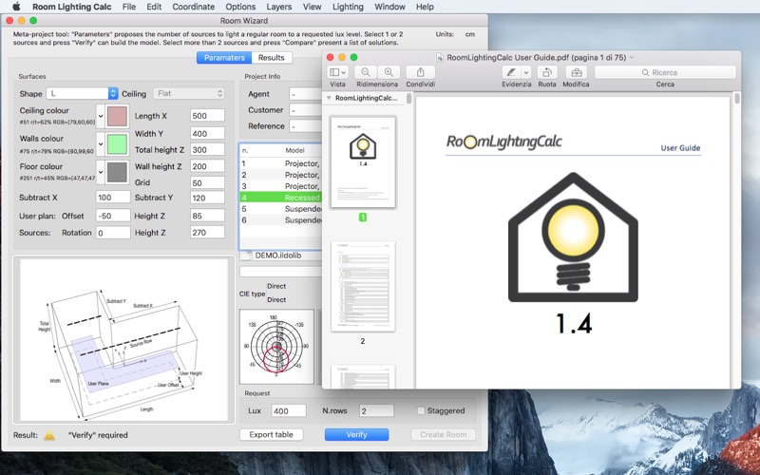Click the Create Room button

(x=443, y=434)
